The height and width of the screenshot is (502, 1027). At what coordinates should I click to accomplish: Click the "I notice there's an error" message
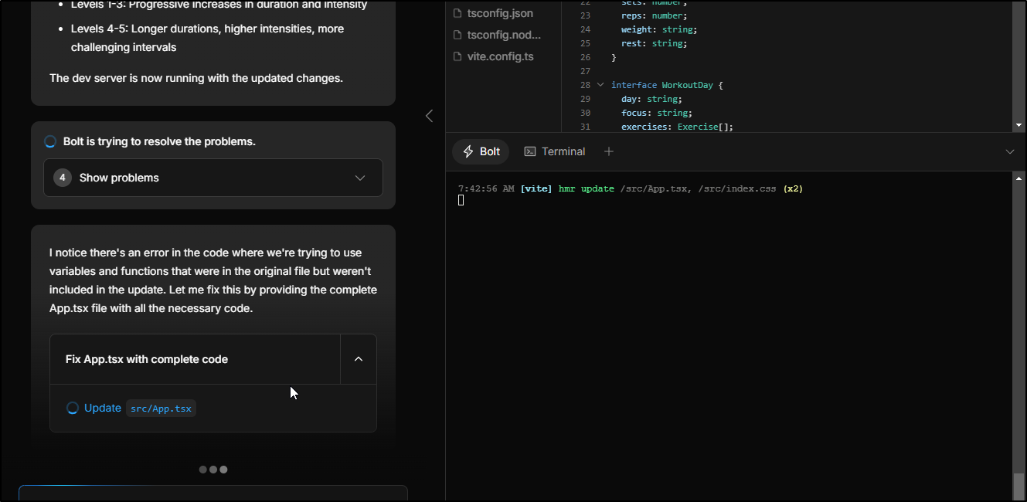tap(213, 280)
